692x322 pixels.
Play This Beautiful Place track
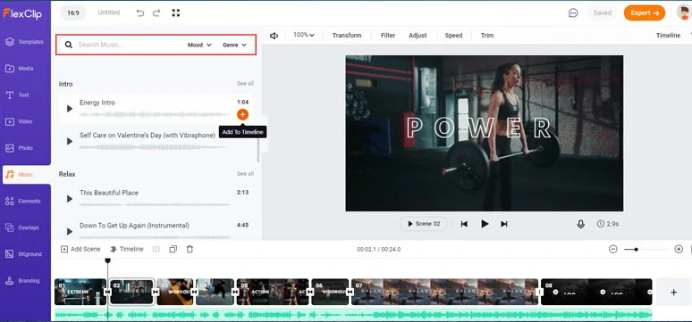click(69, 199)
